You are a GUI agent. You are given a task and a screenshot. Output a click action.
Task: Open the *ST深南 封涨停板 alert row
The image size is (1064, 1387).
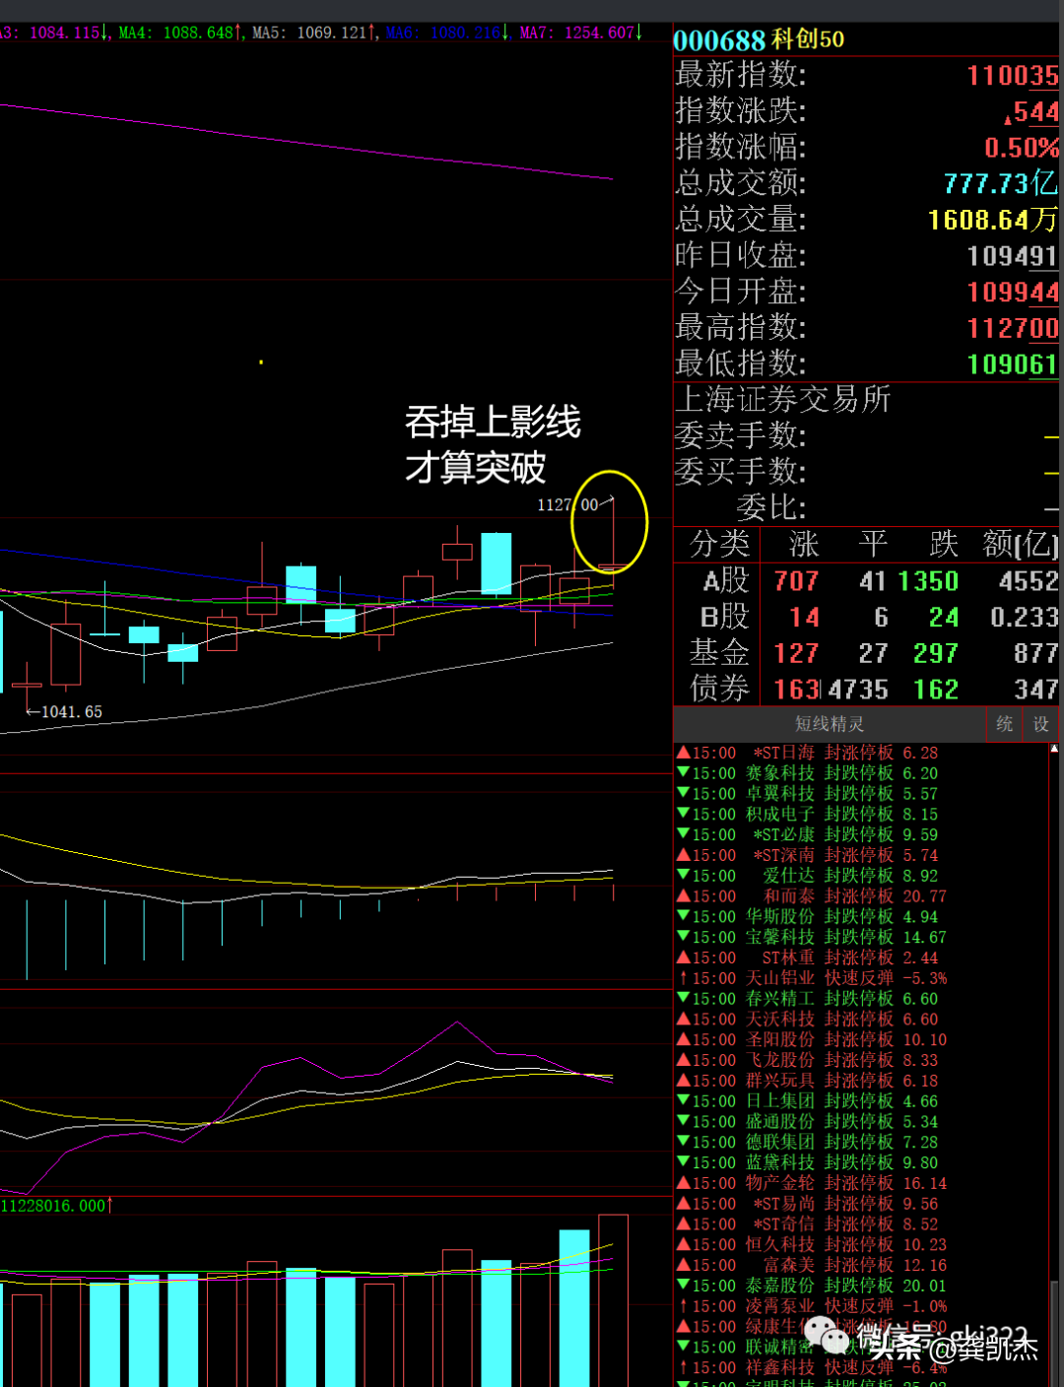click(x=807, y=855)
